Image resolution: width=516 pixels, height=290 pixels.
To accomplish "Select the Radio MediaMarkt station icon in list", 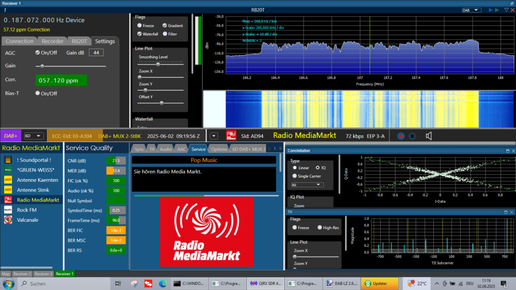I will (x=8, y=200).
